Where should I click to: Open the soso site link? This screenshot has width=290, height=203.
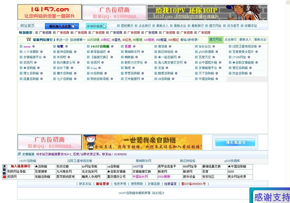click(x=27, y=46)
